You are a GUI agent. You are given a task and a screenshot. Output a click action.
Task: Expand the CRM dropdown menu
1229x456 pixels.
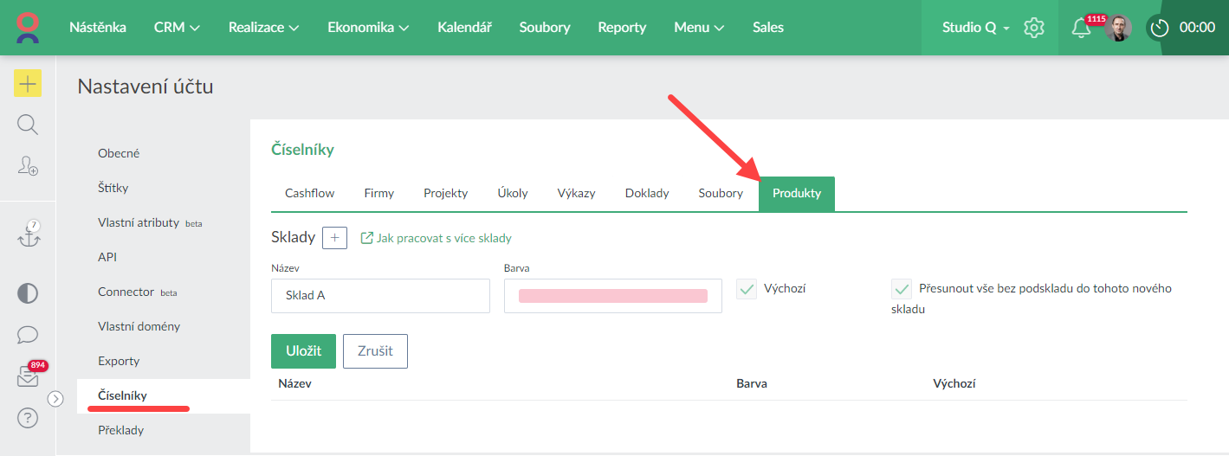[177, 28]
